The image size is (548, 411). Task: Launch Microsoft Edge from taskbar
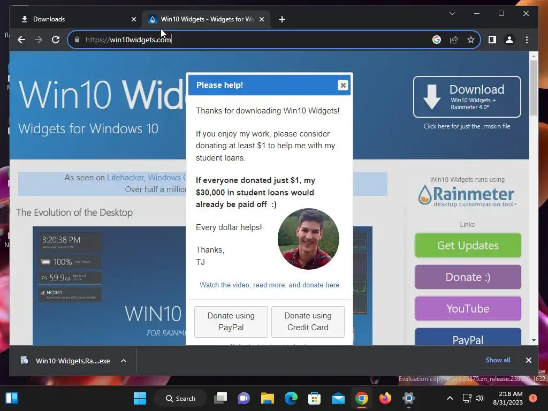click(291, 398)
